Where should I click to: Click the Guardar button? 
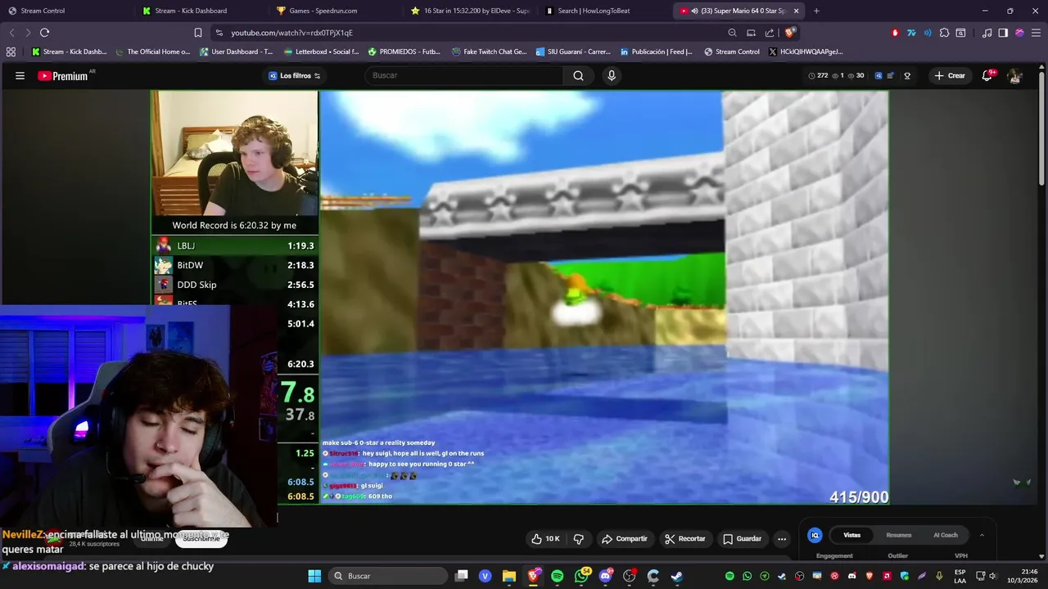pyautogui.click(x=743, y=538)
